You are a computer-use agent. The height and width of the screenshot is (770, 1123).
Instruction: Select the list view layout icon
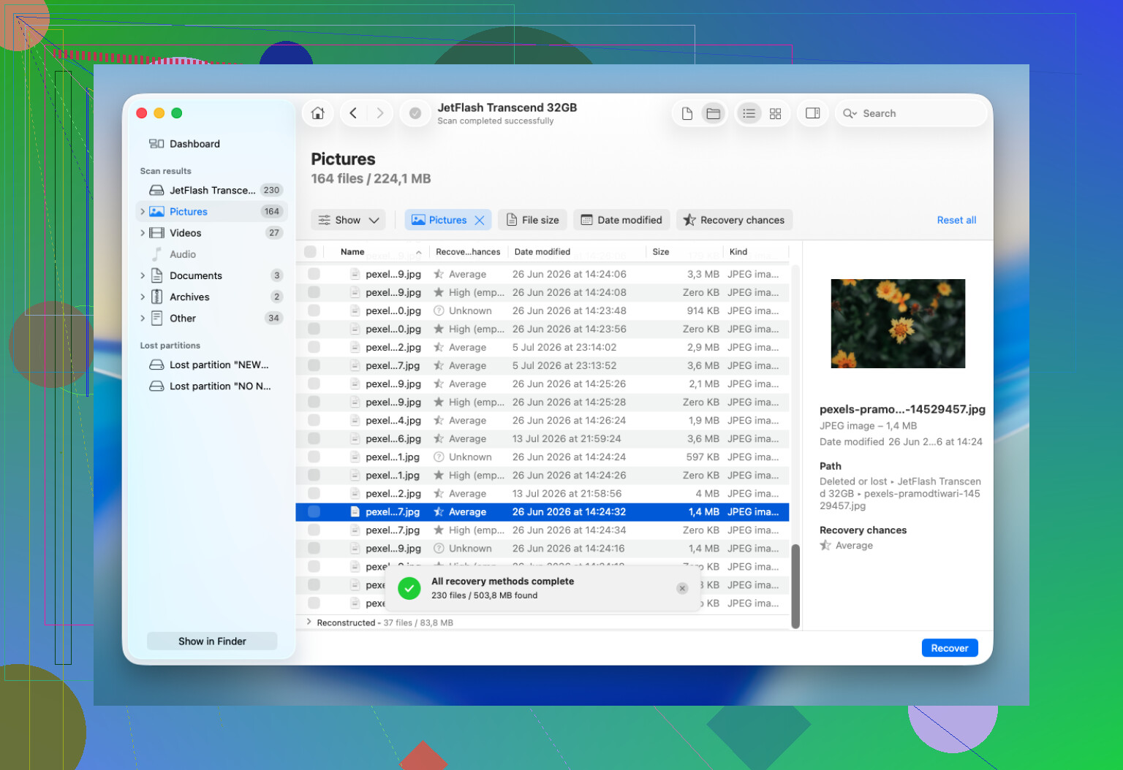point(749,113)
